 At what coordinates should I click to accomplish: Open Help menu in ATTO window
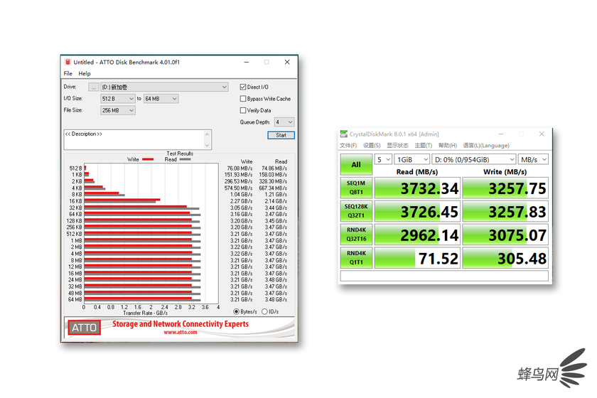(x=85, y=73)
